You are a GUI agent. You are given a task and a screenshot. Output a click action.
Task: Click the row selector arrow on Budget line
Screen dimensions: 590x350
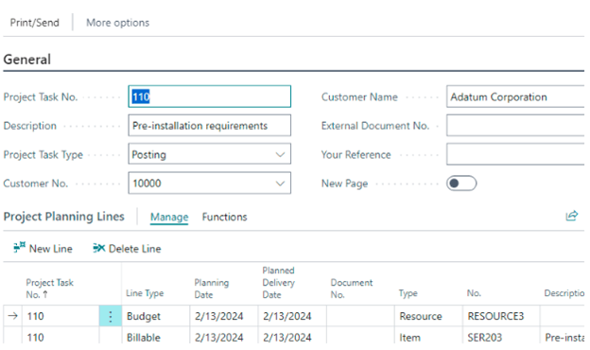pos(13,316)
